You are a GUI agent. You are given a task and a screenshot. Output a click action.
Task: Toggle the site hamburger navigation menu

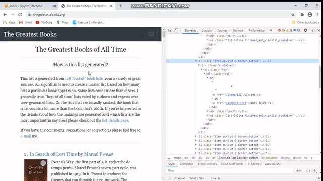point(151,34)
